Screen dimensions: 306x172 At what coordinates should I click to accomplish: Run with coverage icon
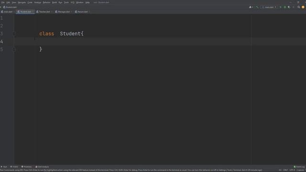pos(289,7)
